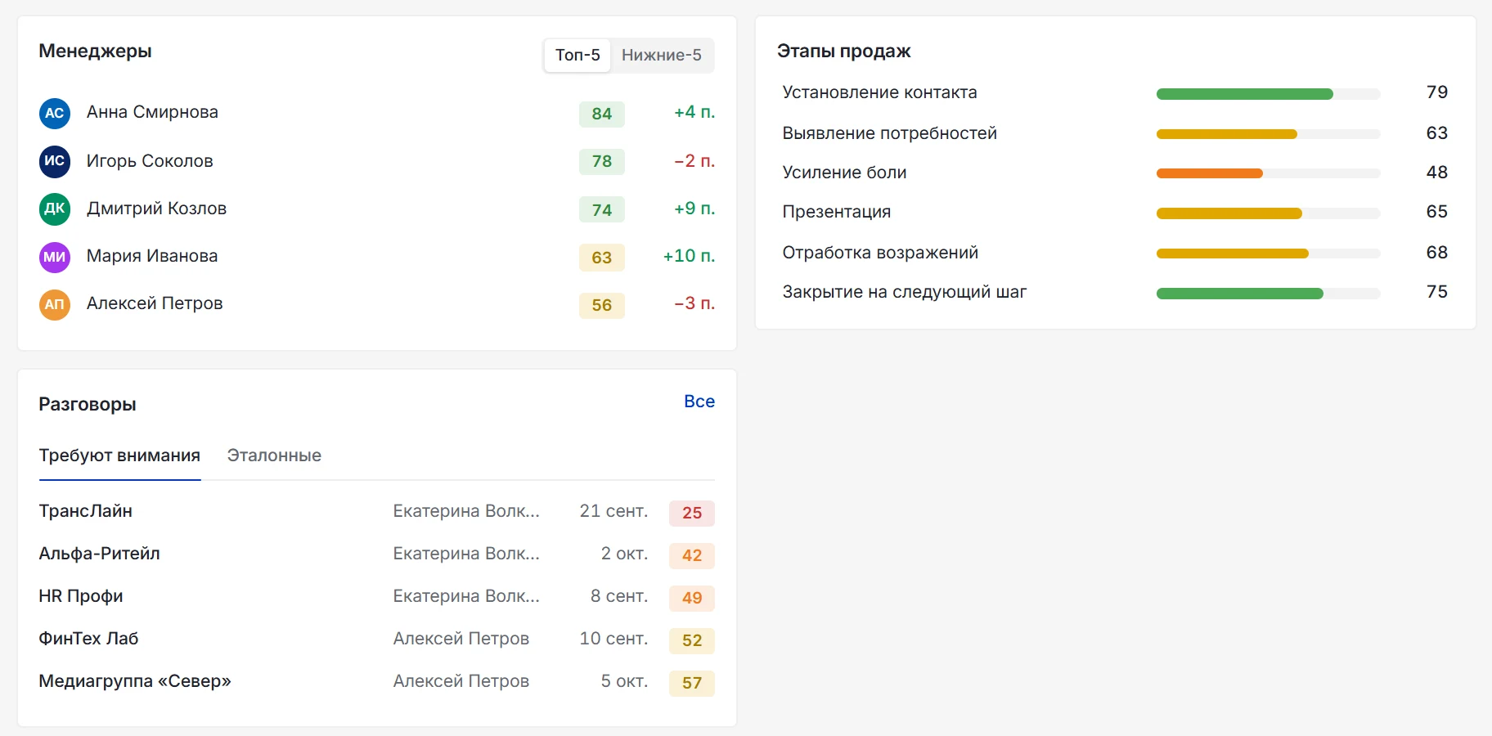
Task: Click conversation score badge 25
Action: [x=692, y=513]
